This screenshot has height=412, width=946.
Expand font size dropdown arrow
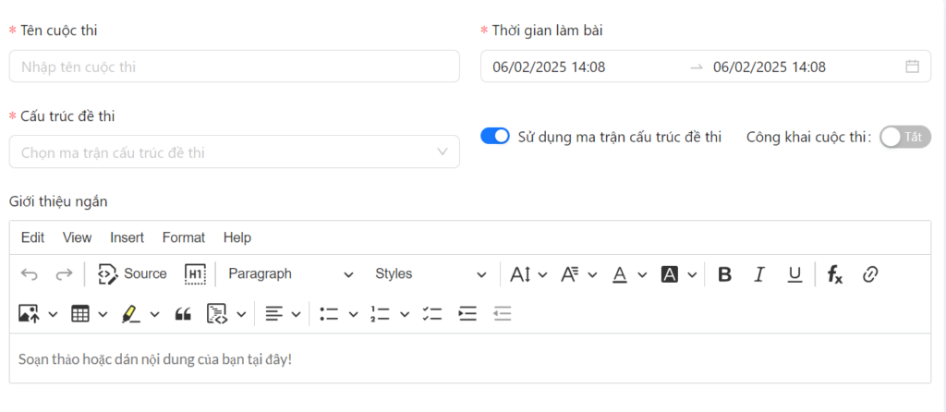[x=541, y=275]
